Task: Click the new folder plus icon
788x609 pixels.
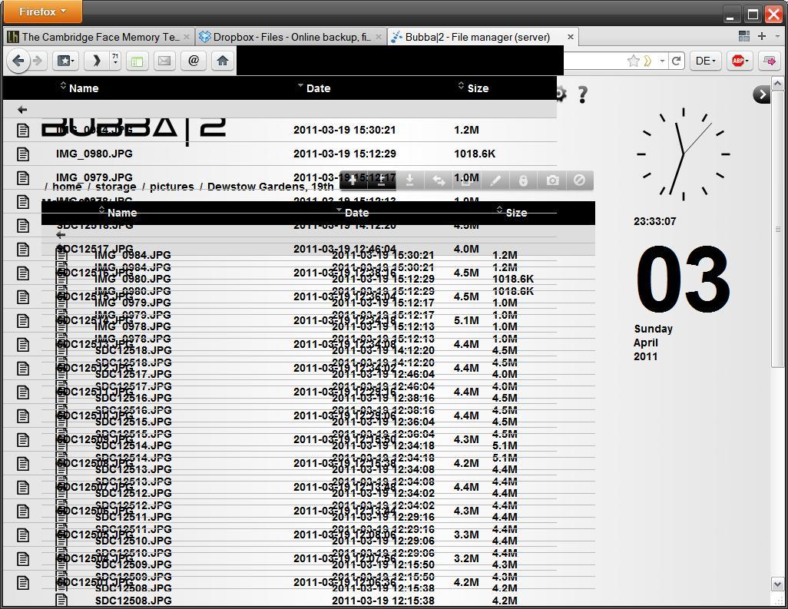Action: pyautogui.click(x=353, y=180)
